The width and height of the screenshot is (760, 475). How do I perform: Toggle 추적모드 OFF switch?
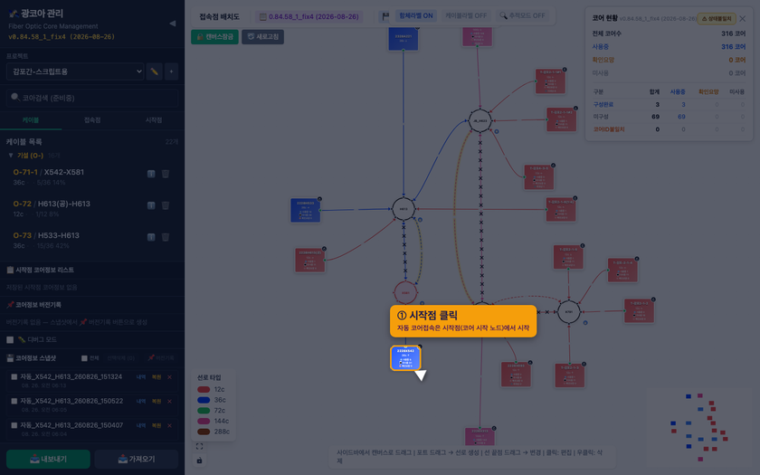tap(523, 16)
